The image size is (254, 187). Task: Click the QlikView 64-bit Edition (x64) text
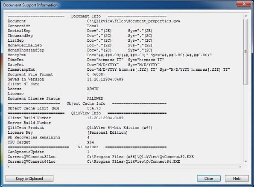120,128
